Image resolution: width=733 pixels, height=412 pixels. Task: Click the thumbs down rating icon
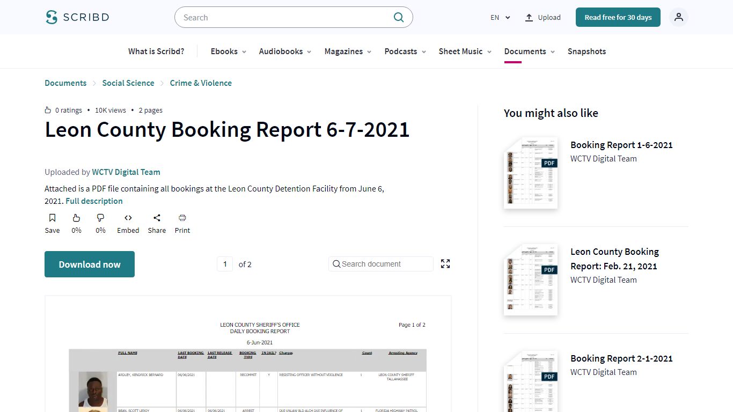coord(100,218)
